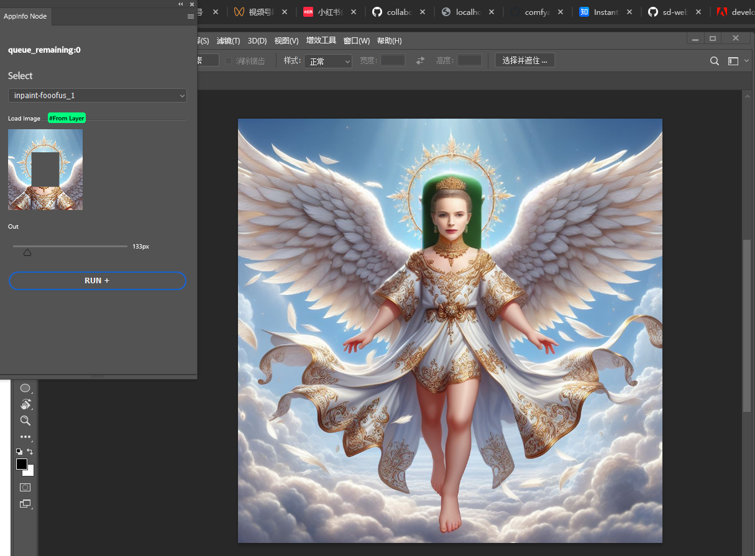Screen dimensions: 755x556
Task: Select the Zoom magnifier tool
Action: [x=25, y=421]
